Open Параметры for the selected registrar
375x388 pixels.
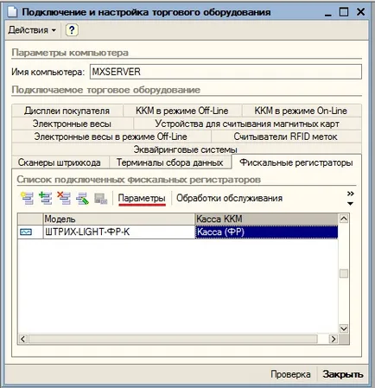tap(142, 198)
